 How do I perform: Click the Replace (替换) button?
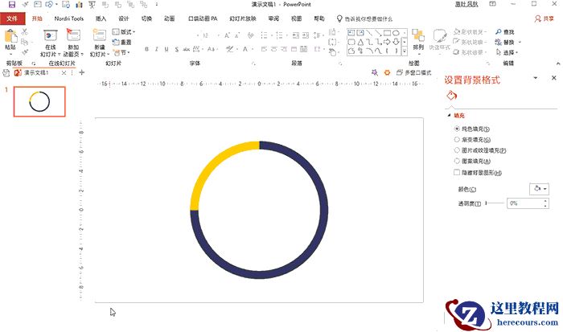point(508,42)
